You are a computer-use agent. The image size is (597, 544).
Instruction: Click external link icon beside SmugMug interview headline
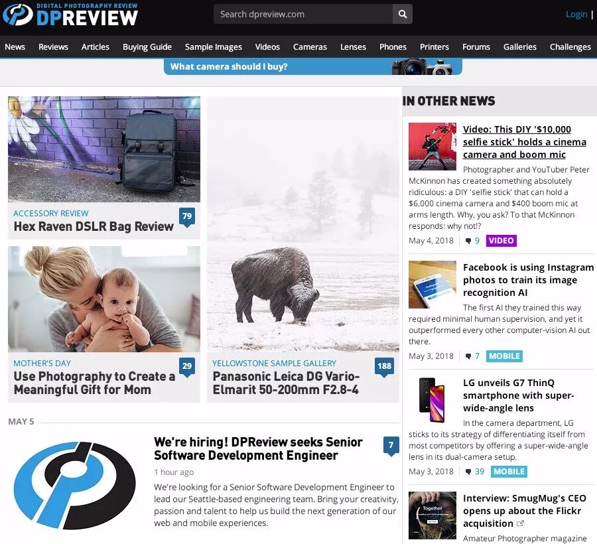click(520, 523)
